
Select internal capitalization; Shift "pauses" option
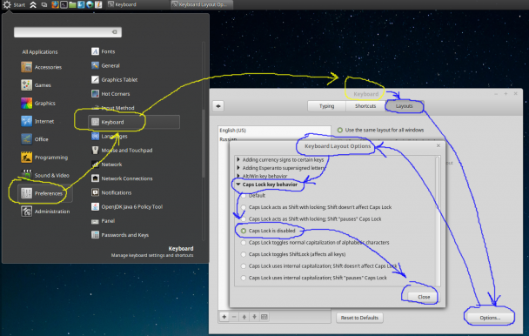(244, 278)
